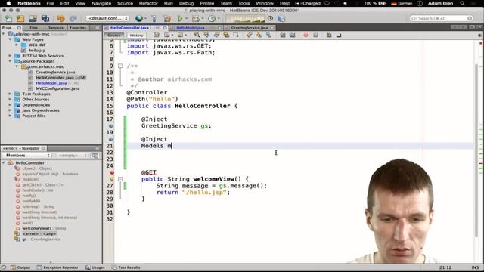
Task: Click the Previous Bookmark editor icon
Action: tap(249, 36)
